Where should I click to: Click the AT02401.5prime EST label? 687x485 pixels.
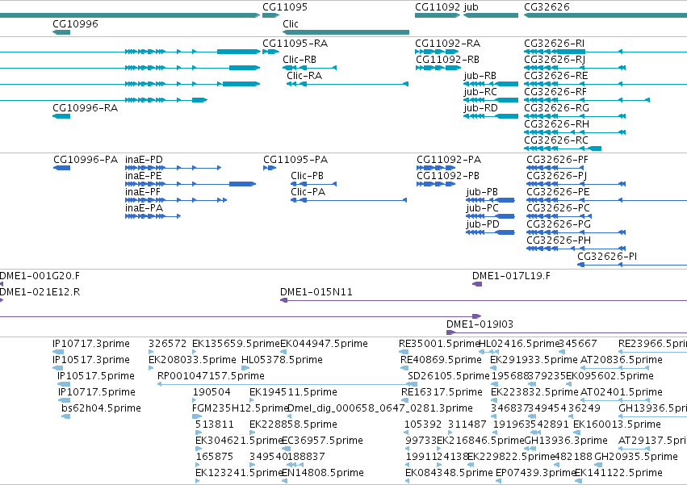tap(622, 393)
